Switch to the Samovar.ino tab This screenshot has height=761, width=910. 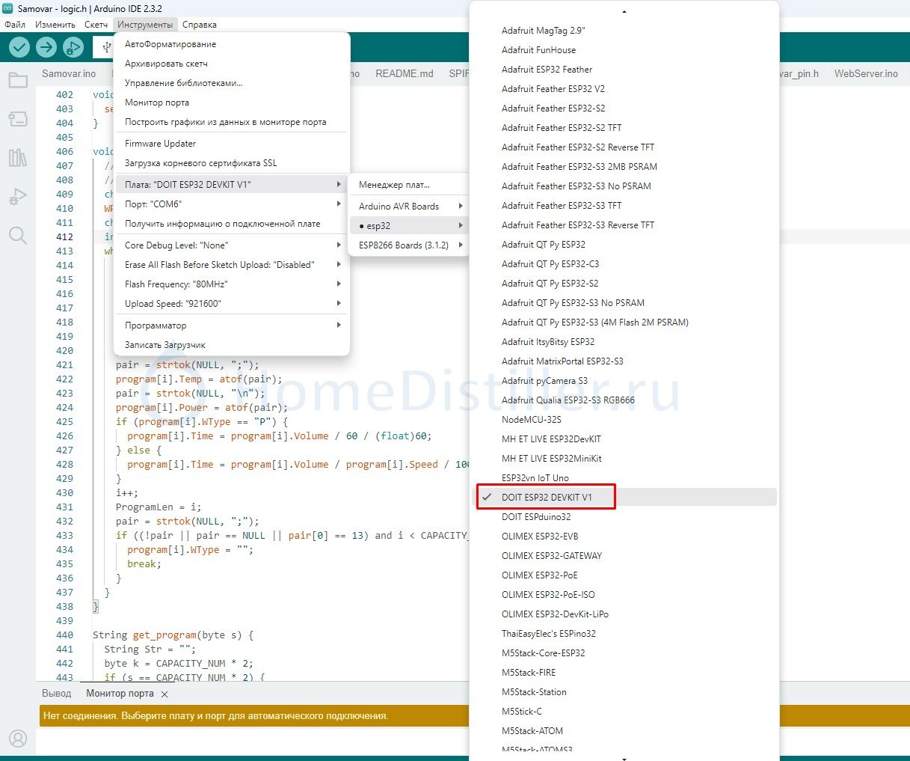[x=69, y=73]
